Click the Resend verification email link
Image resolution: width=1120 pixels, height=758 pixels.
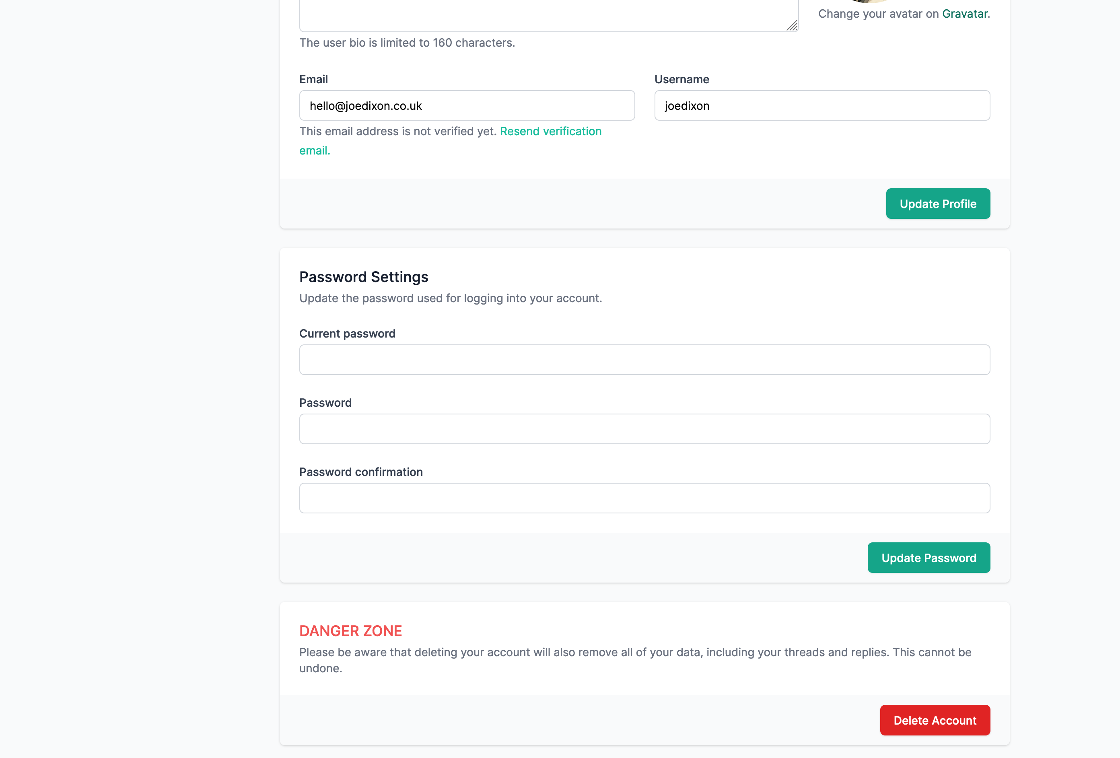click(x=550, y=131)
